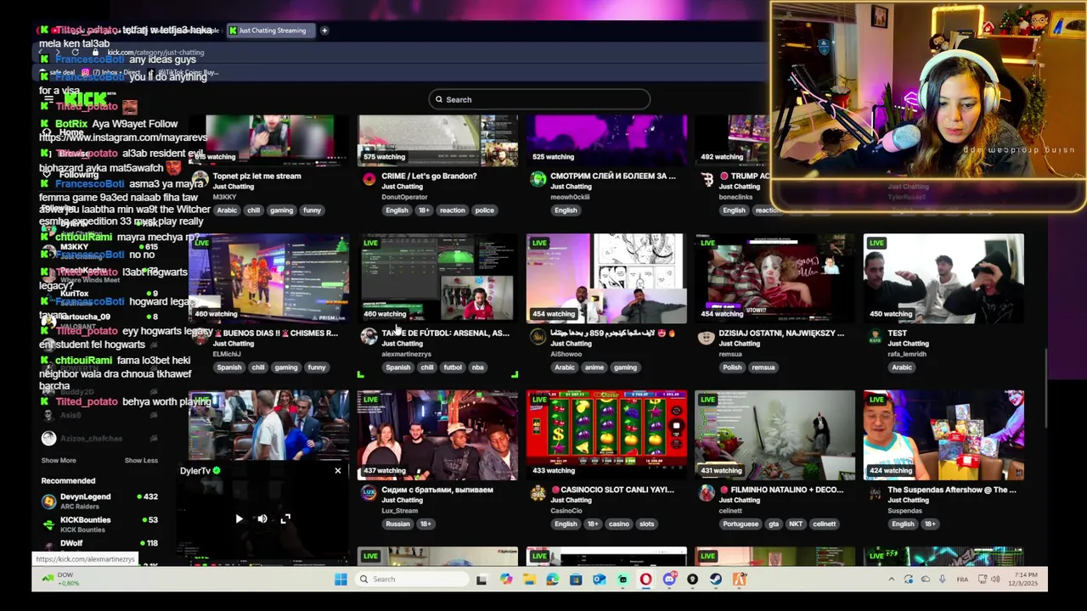The image size is (1087, 611).
Task: Expand DylerTv mini player to fullscreen
Action: (x=285, y=519)
